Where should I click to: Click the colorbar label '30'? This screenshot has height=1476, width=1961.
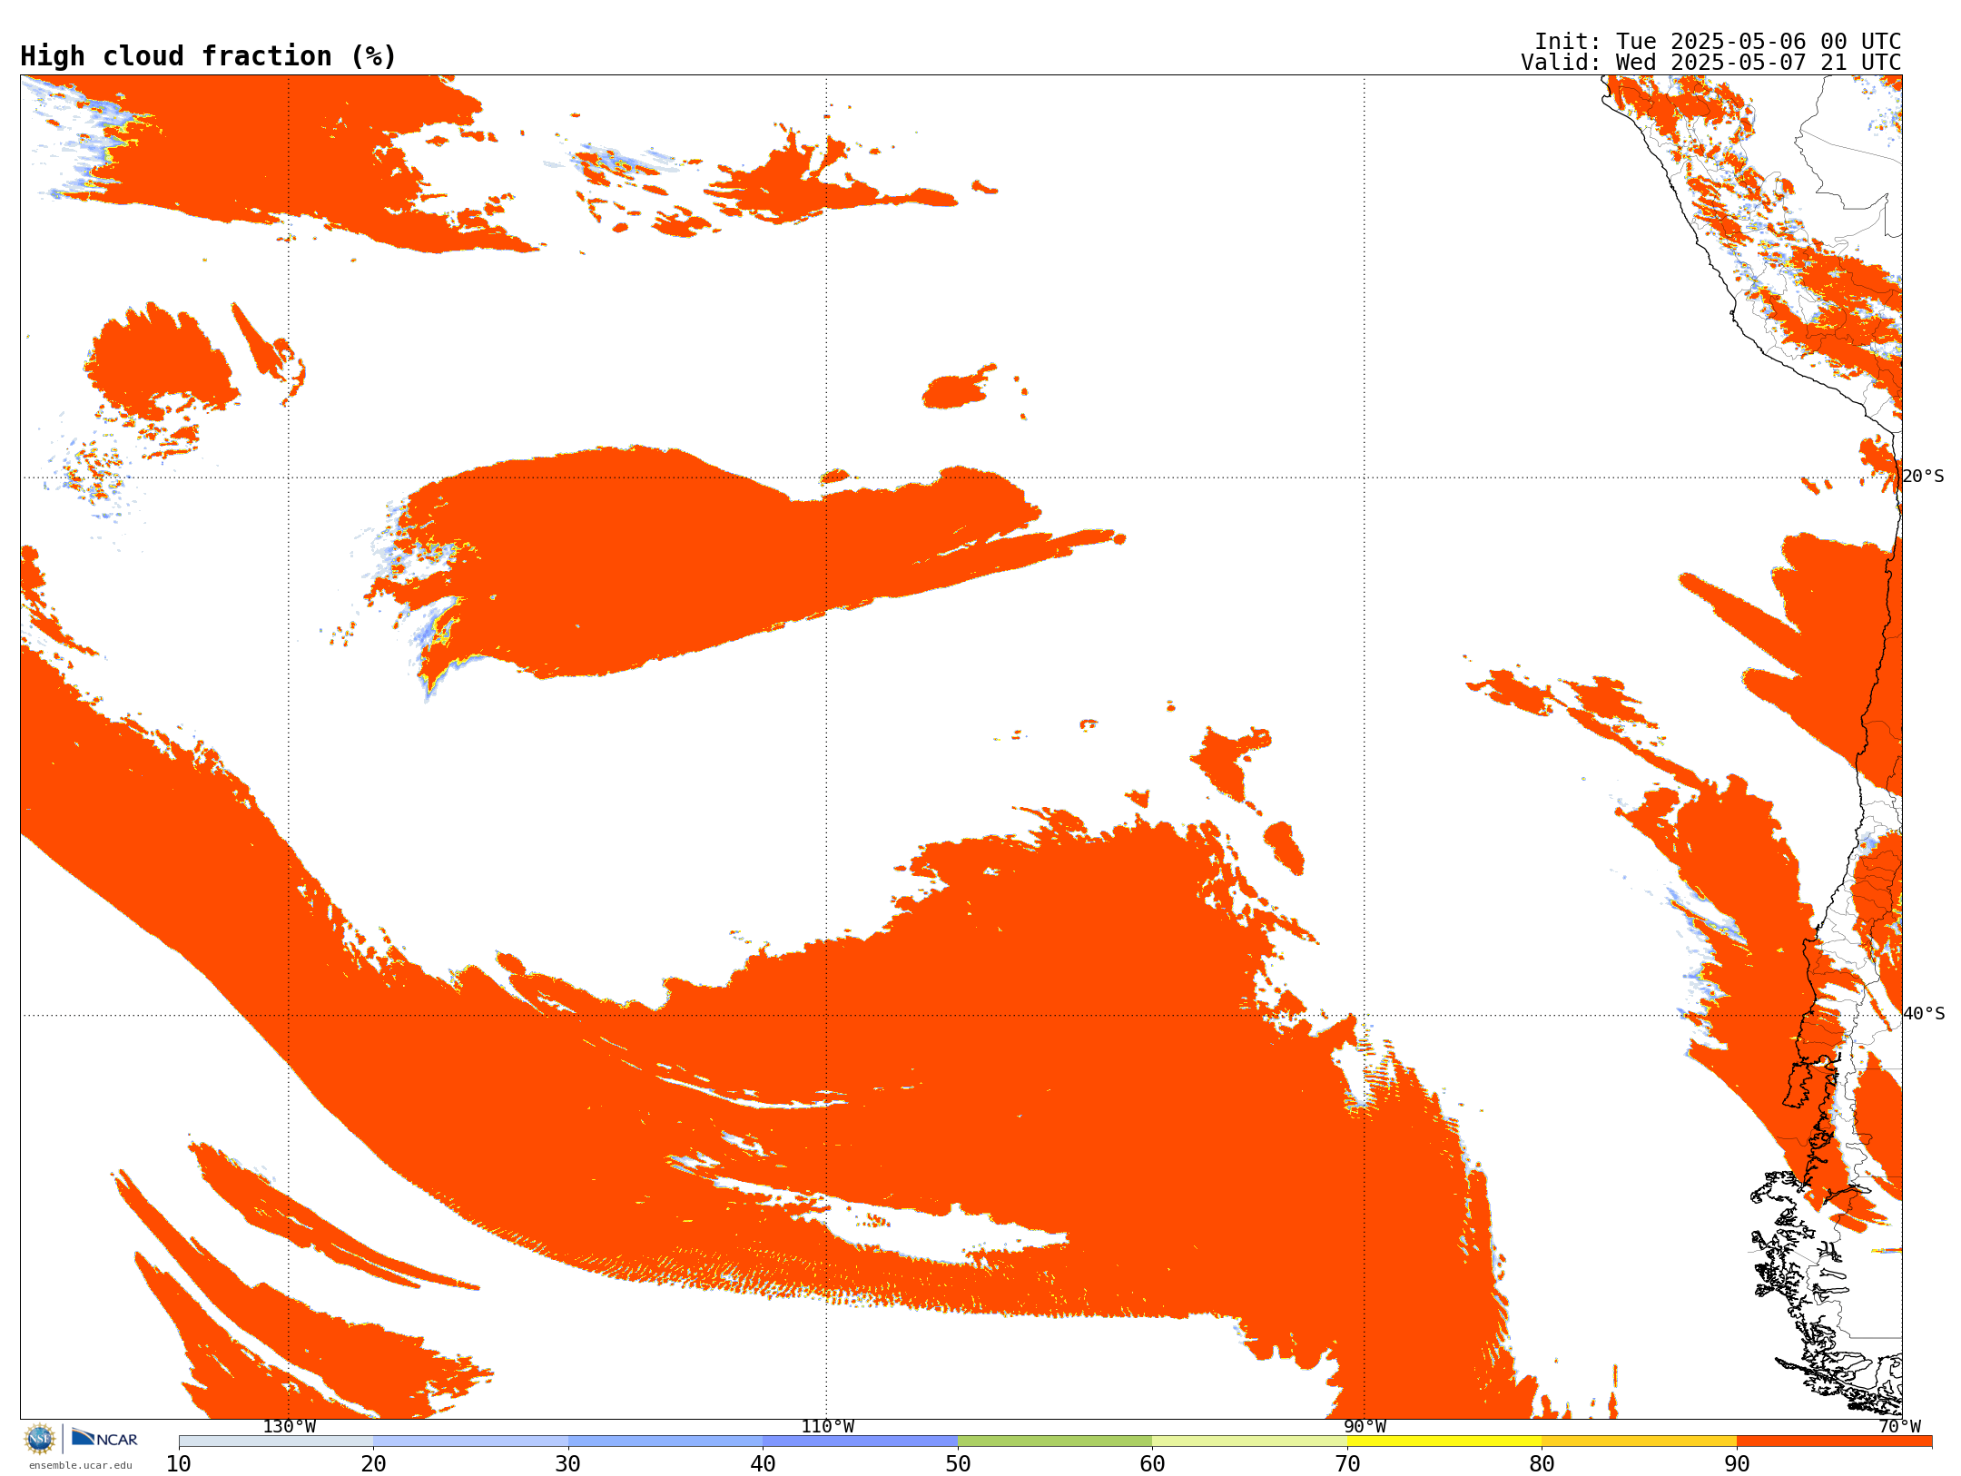[x=568, y=1464]
